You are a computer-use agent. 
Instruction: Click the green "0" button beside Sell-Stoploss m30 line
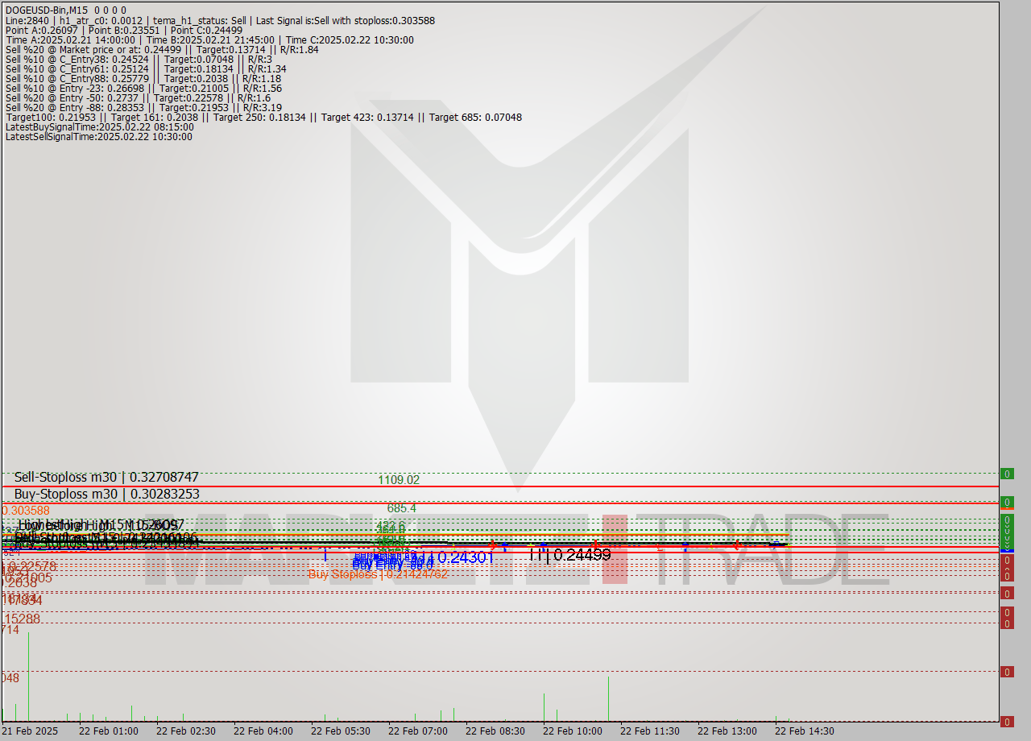[1007, 474]
